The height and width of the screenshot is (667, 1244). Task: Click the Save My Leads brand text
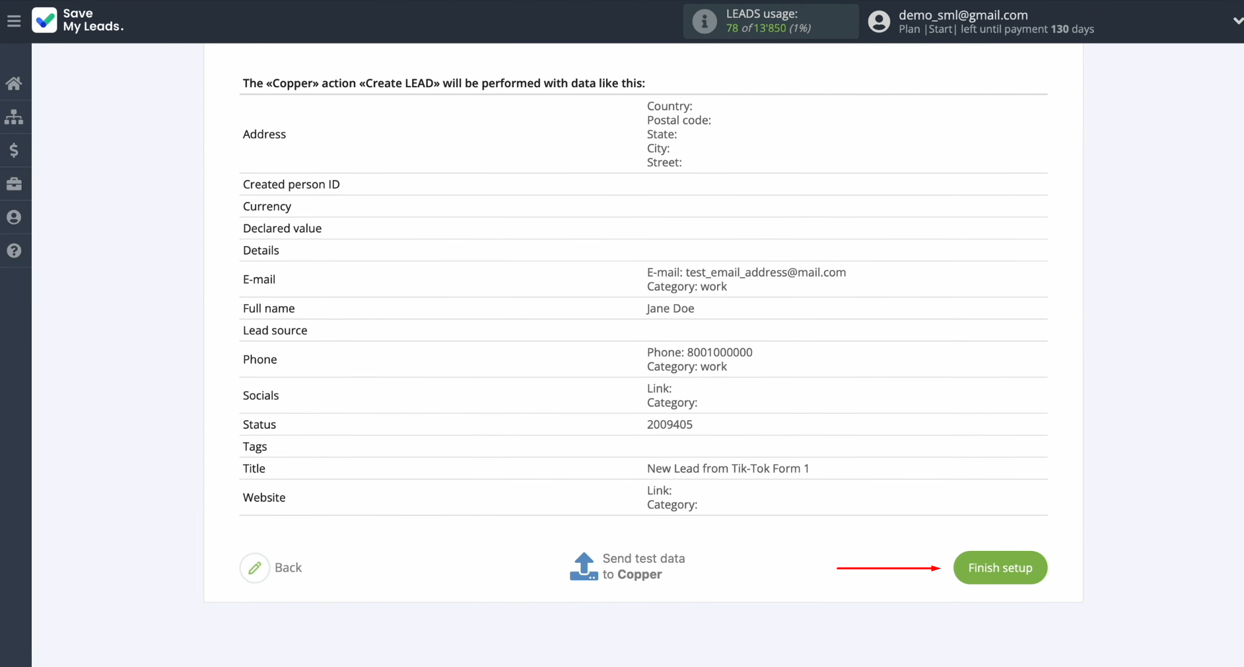tap(93, 20)
